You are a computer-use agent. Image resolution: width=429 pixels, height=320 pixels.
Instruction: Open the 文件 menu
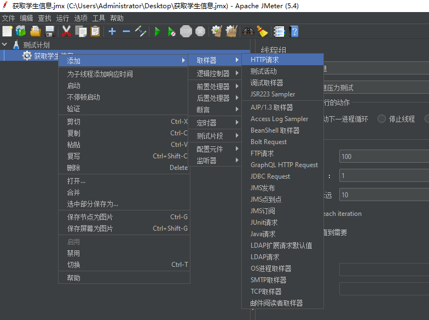pyautogui.click(x=9, y=18)
